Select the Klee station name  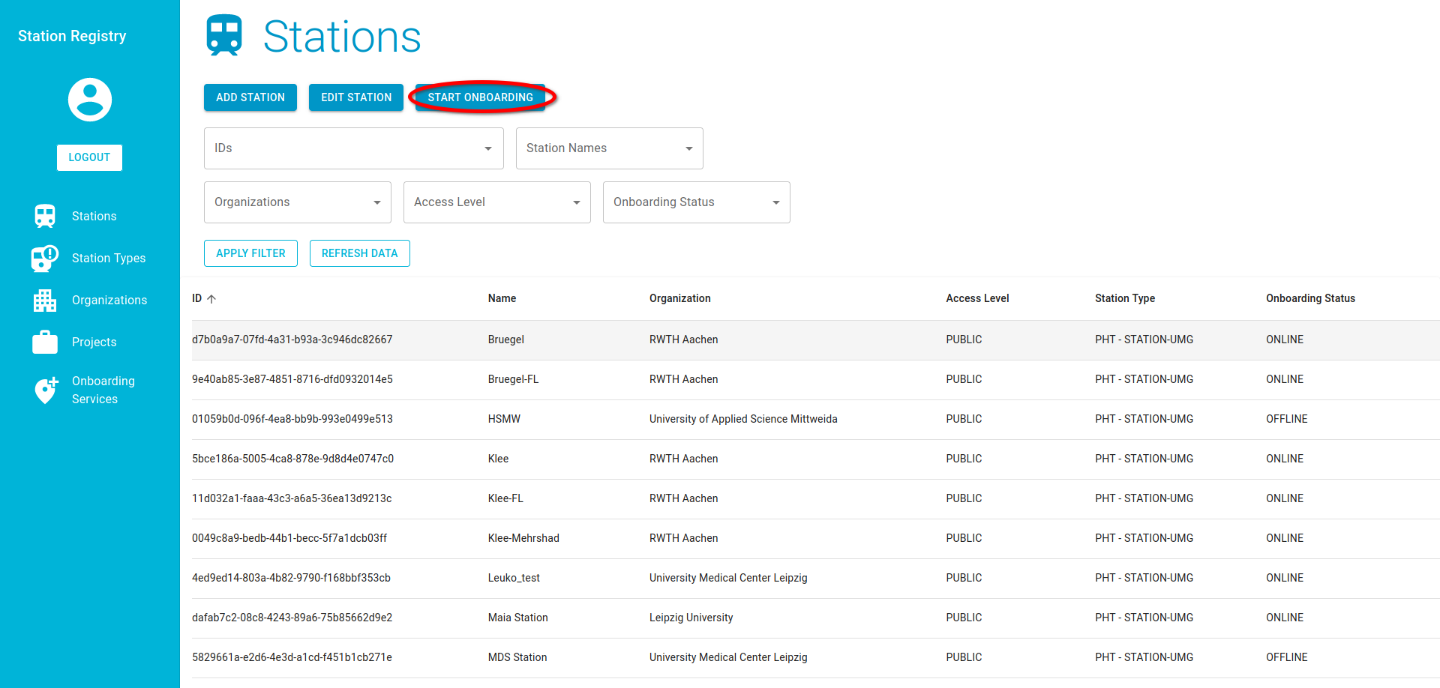pyautogui.click(x=498, y=459)
